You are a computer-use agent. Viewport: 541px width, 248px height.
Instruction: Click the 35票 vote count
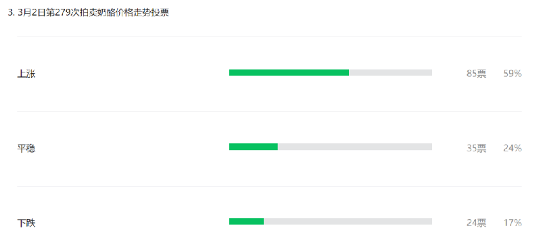coord(477,149)
